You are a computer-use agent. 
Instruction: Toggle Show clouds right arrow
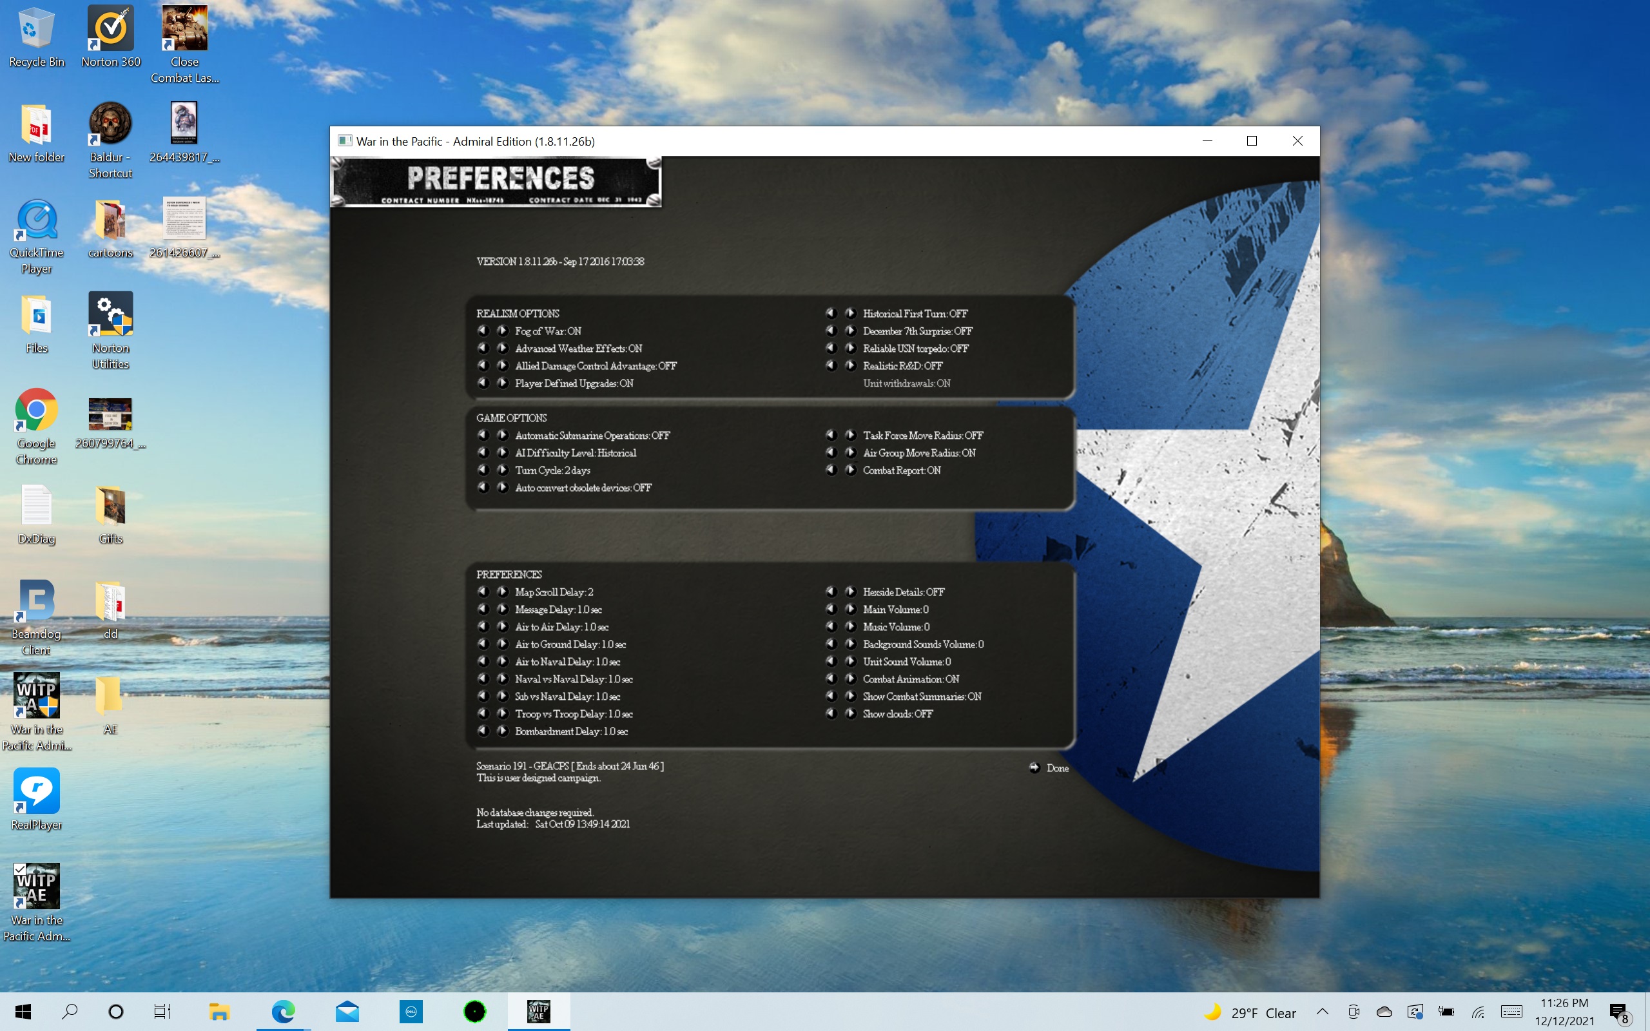[x=850, y=713]
